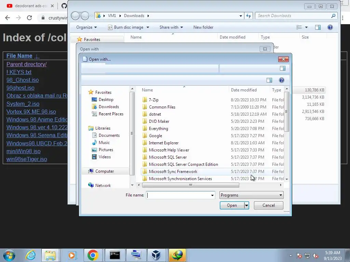Open the Programs file type dropdown
Viewport: 350px width, 262px height.
point(251,195)
